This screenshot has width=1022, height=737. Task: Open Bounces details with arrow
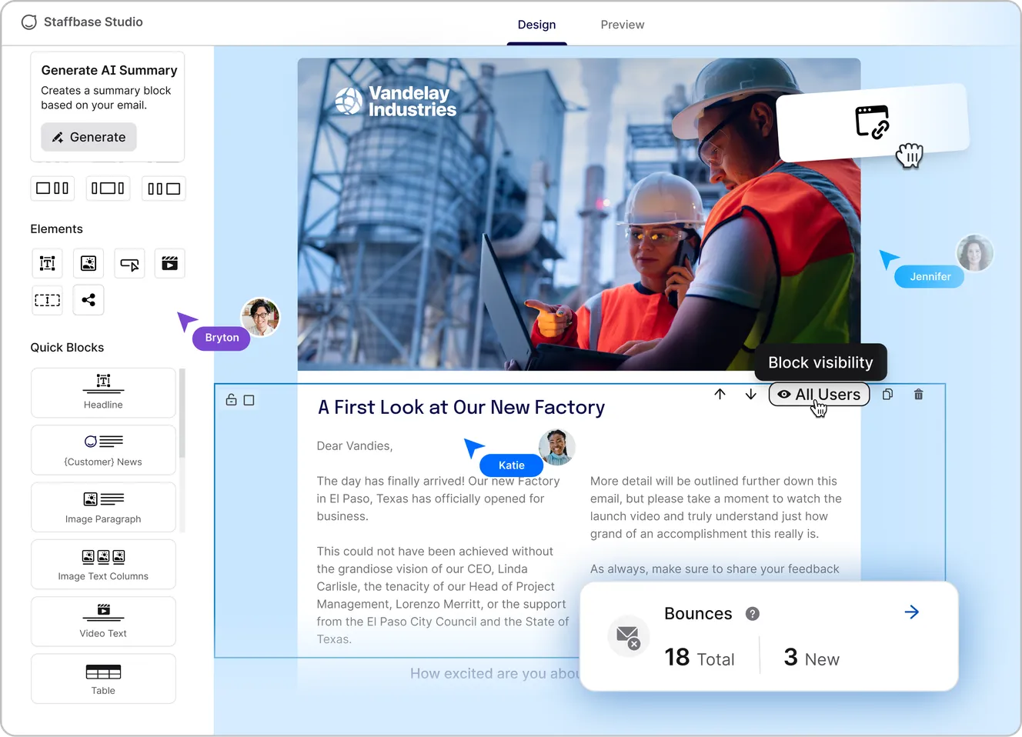(x=912, y=612)
